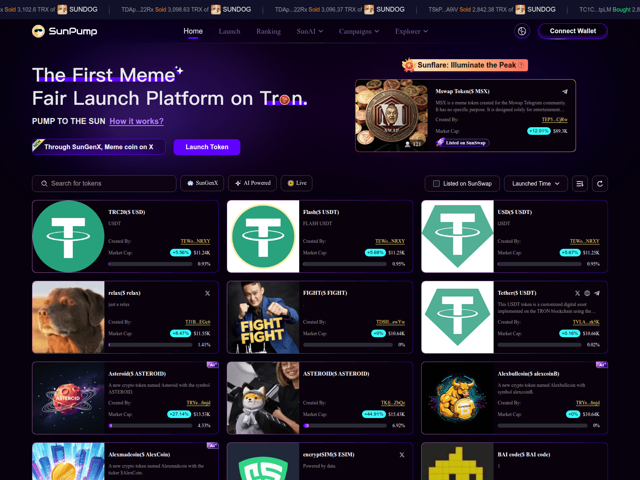
Task: Open creator link TEP5...CjRw
Action: 554,120
